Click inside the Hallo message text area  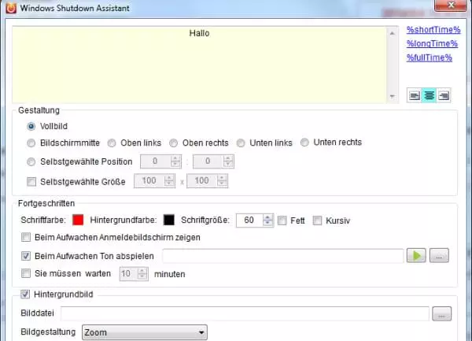(x=199, y=65)
